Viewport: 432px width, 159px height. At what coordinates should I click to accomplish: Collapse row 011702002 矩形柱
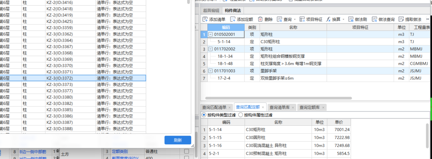click(210, 49)
